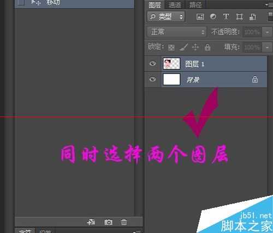This screenshot has height=233, width=273.
Task: Select the 移动 history state
Action: [74, 4]
